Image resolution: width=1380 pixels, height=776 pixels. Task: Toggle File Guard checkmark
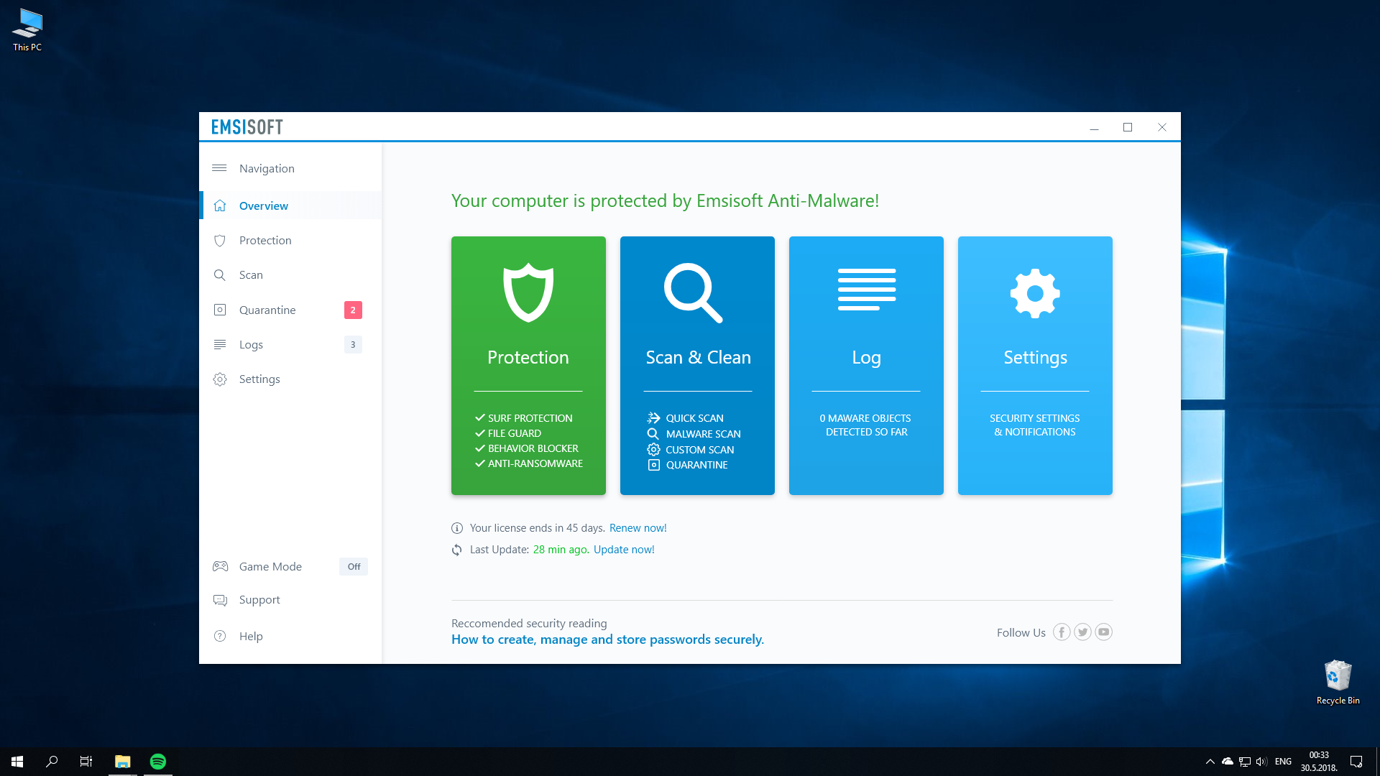pyautogui.click(x=479, y=433)
